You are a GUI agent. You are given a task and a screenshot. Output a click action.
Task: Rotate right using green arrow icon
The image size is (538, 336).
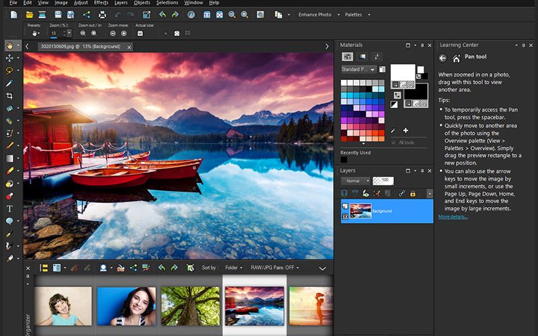click(x=175, y=15)
